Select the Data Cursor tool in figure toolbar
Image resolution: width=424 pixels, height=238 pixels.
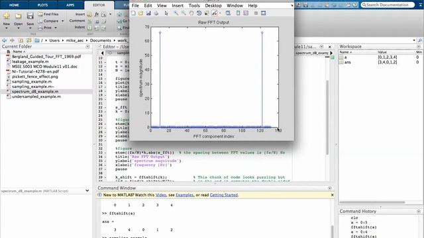click(207, 13)
